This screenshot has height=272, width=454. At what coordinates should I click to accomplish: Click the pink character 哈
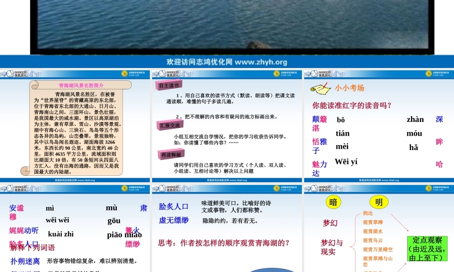[x=439, y=164]
